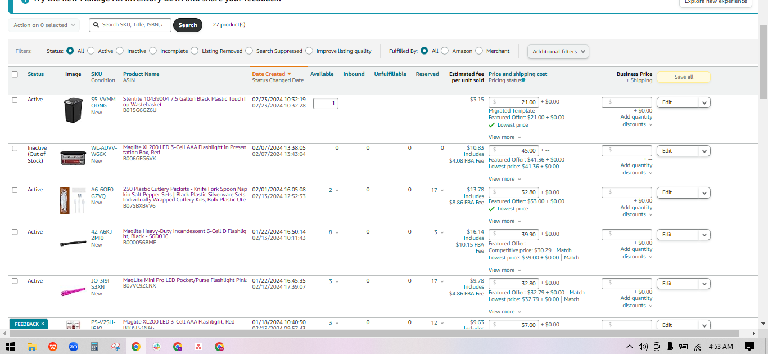Image resolution: width=768 pixels, height=354 pixels.
Task: Sort by the Product Name column header
Action: [141, 74]
